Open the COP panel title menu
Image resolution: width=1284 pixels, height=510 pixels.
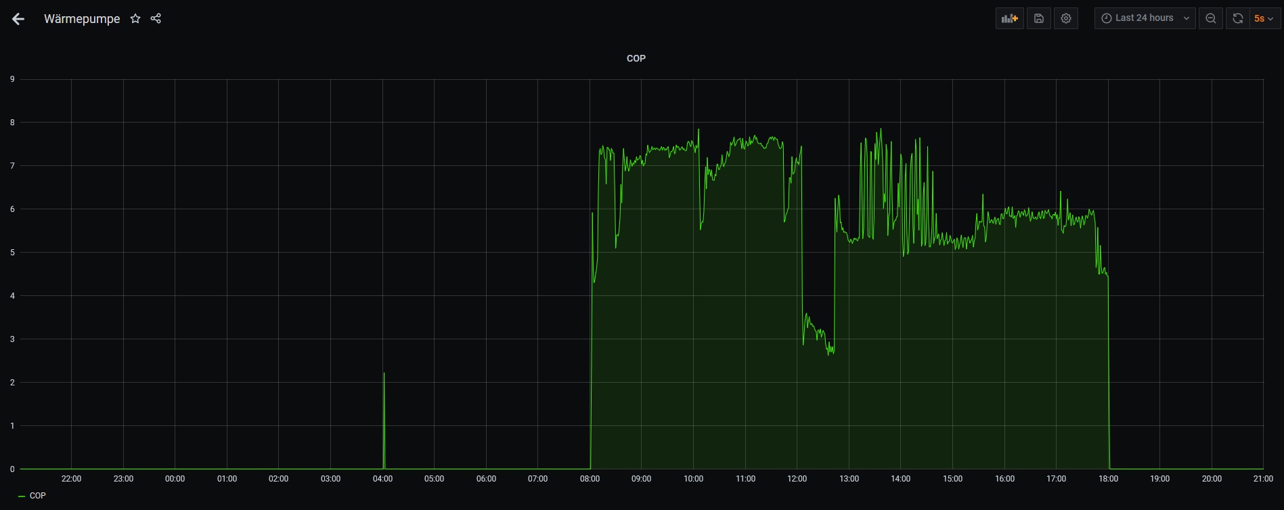[x=636, y=58]
